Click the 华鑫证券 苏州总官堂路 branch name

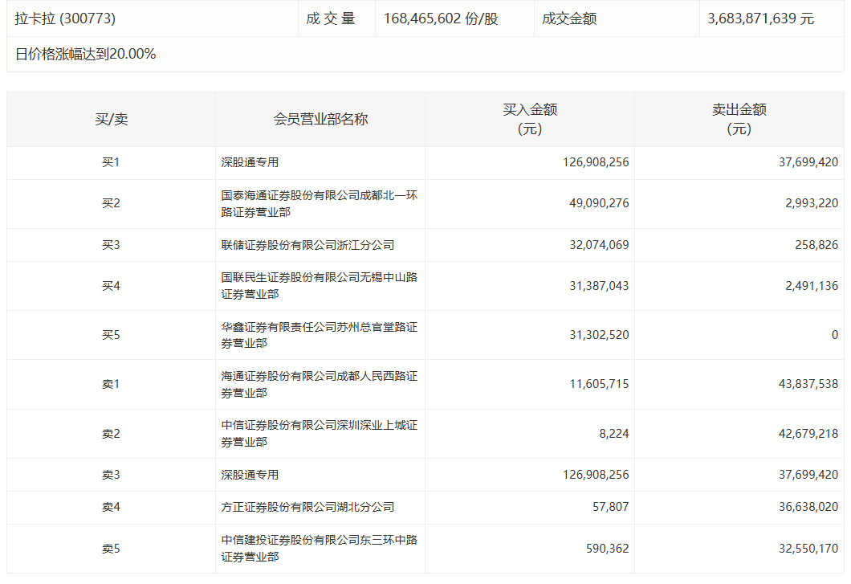pyautogui.click(x=319, y=335)
